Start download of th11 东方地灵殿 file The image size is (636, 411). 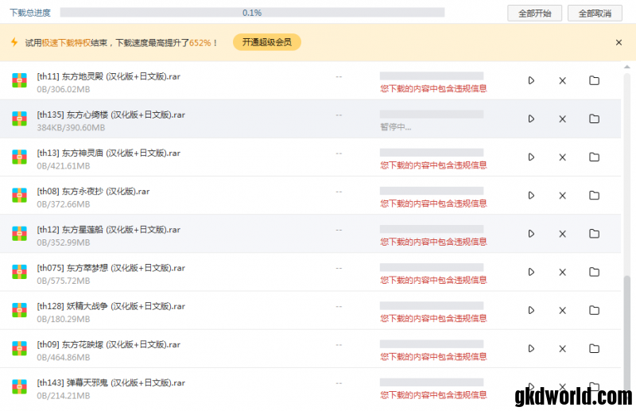tap(531, 81)
